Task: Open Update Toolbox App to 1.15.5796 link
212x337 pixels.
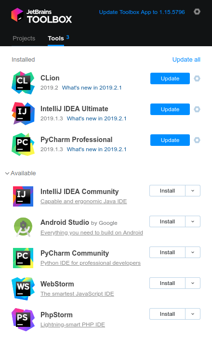Action: point(142,12)
